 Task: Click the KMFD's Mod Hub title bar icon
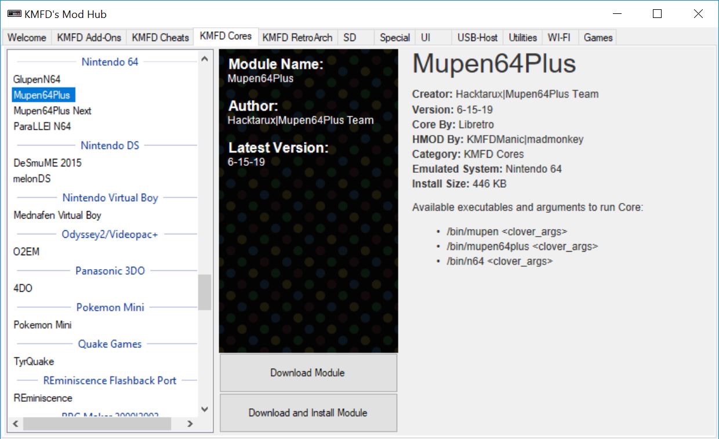point(14,14)
